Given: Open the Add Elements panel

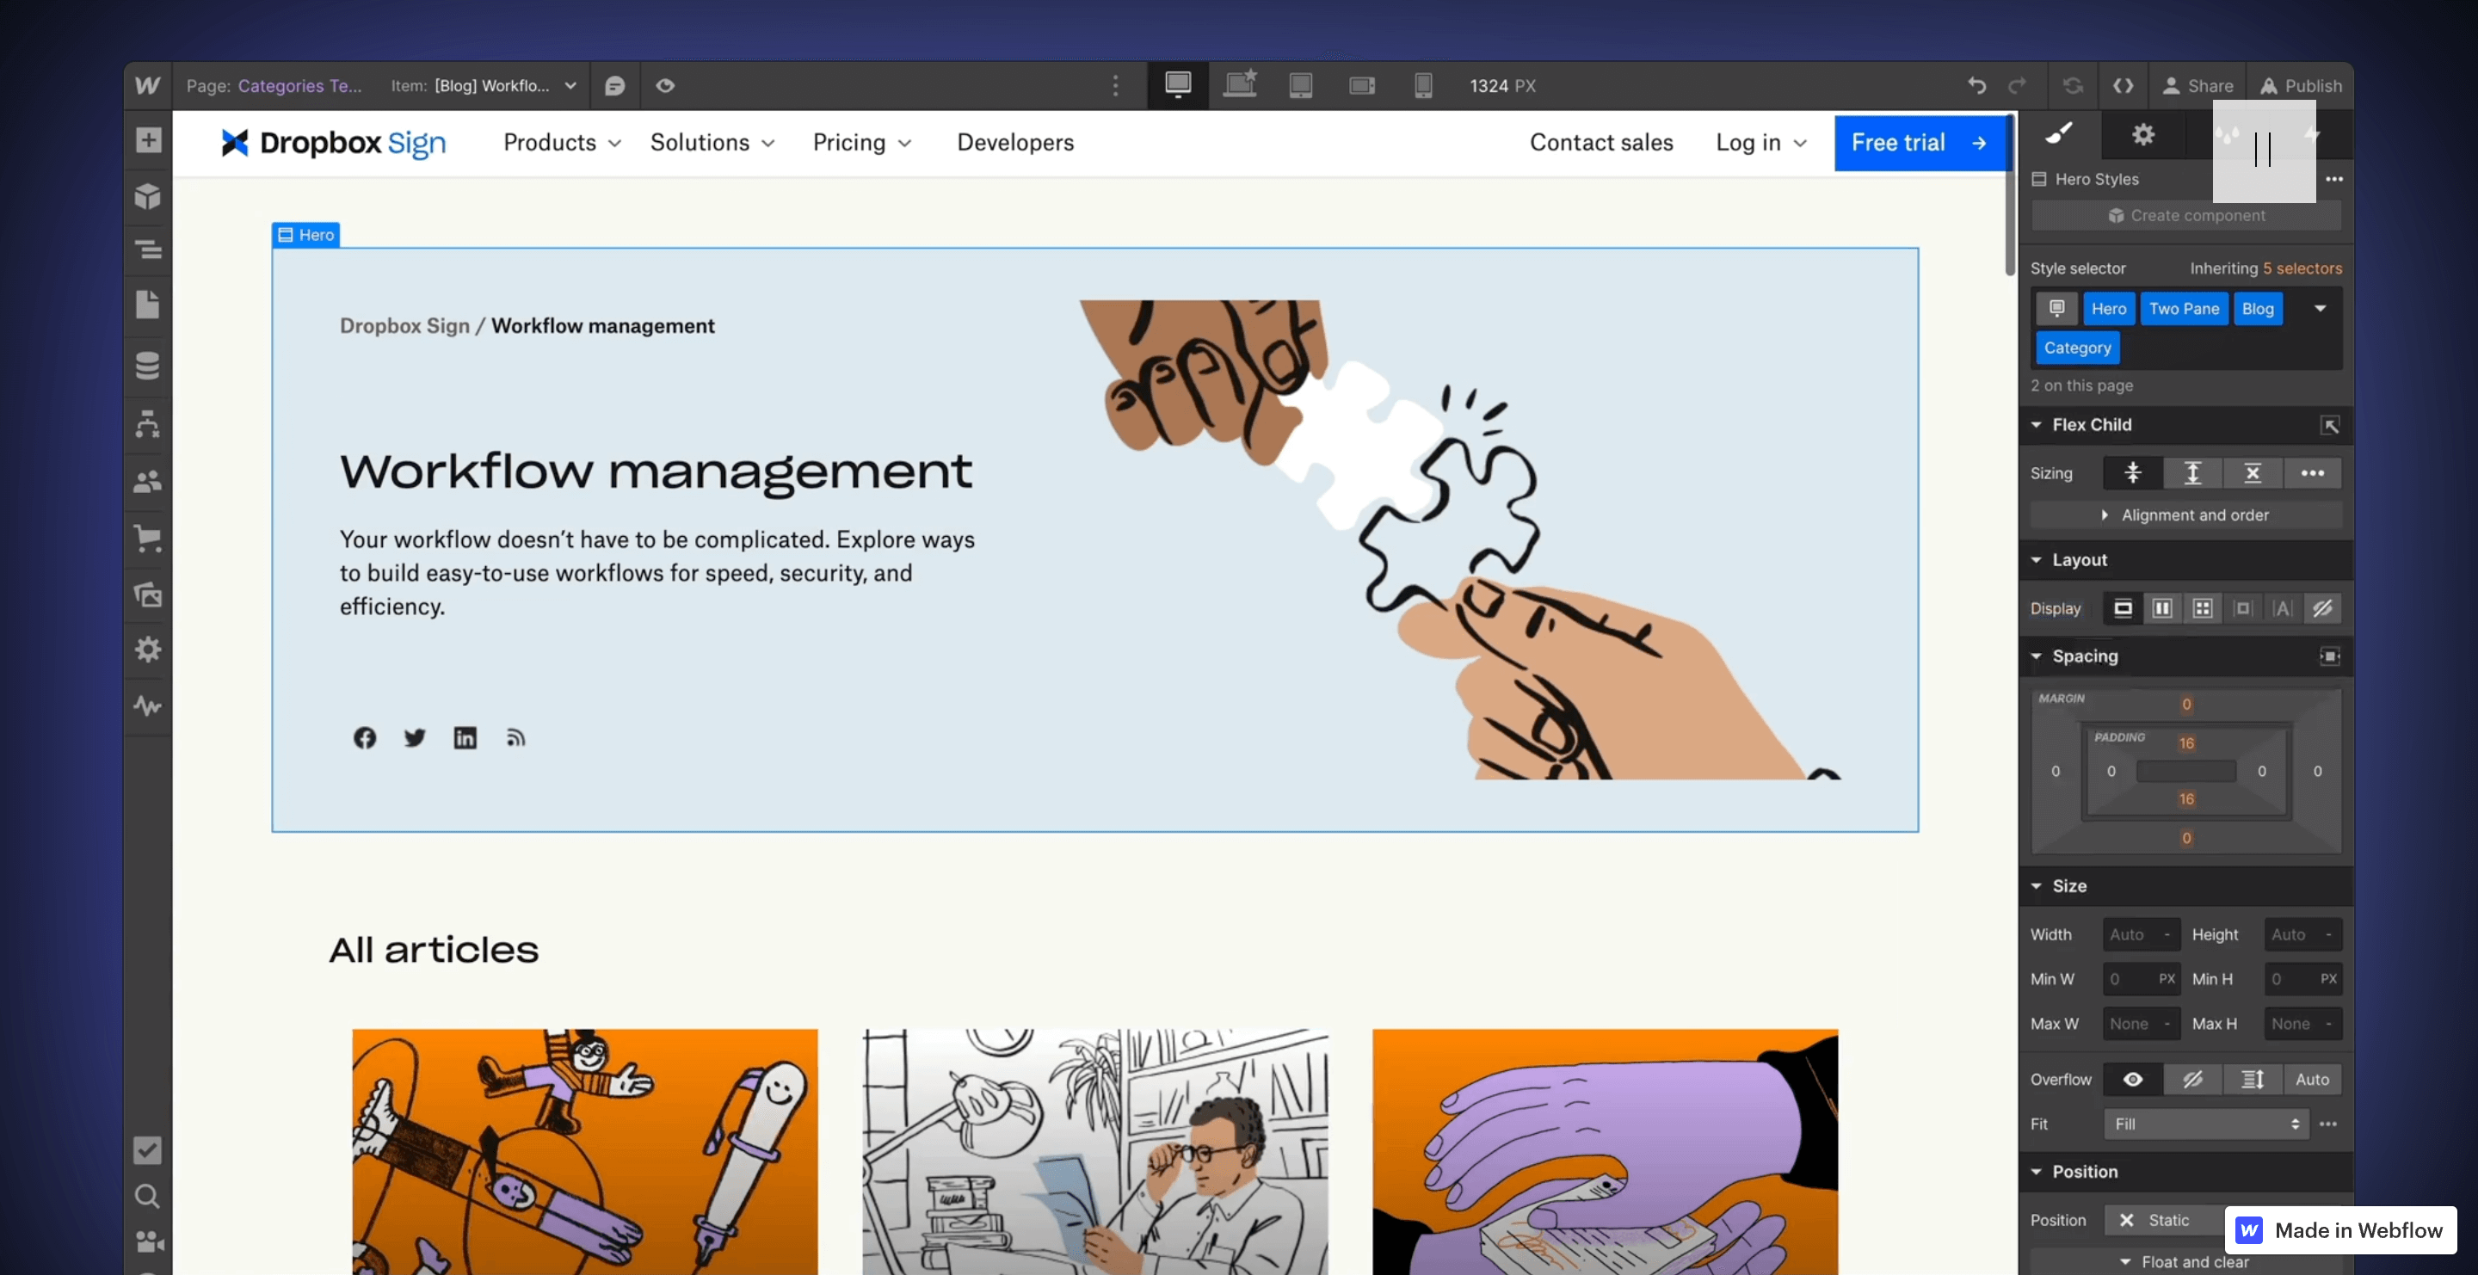Looking at the screenshot, I should (x=147, y=140).
